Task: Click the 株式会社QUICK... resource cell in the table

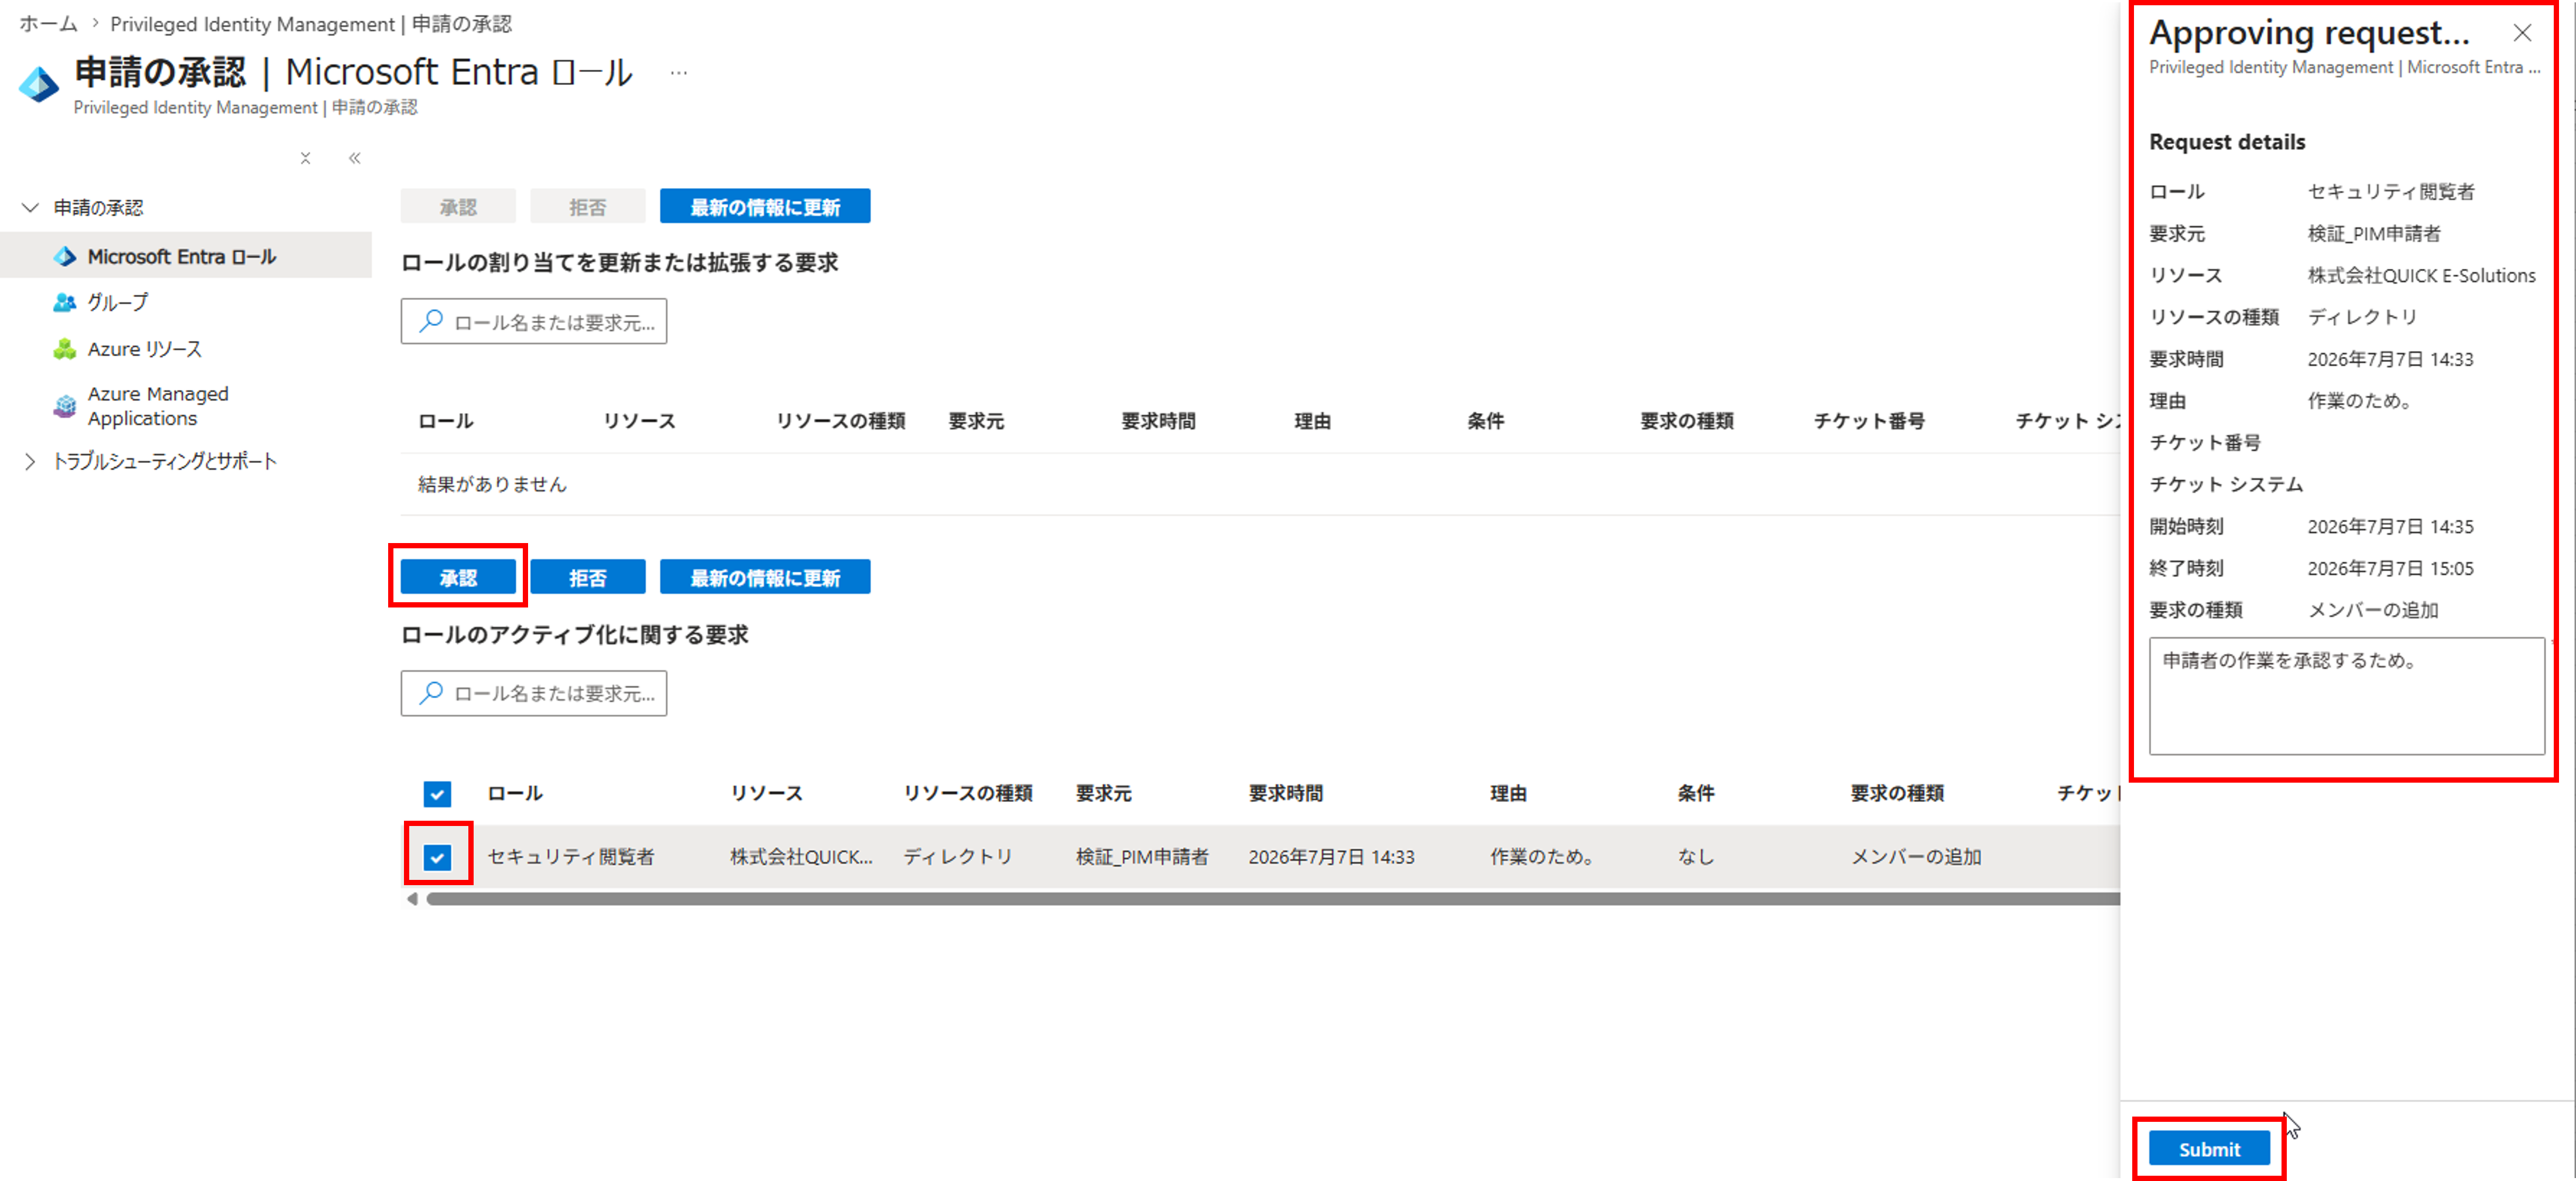Action: coord(801,856)
